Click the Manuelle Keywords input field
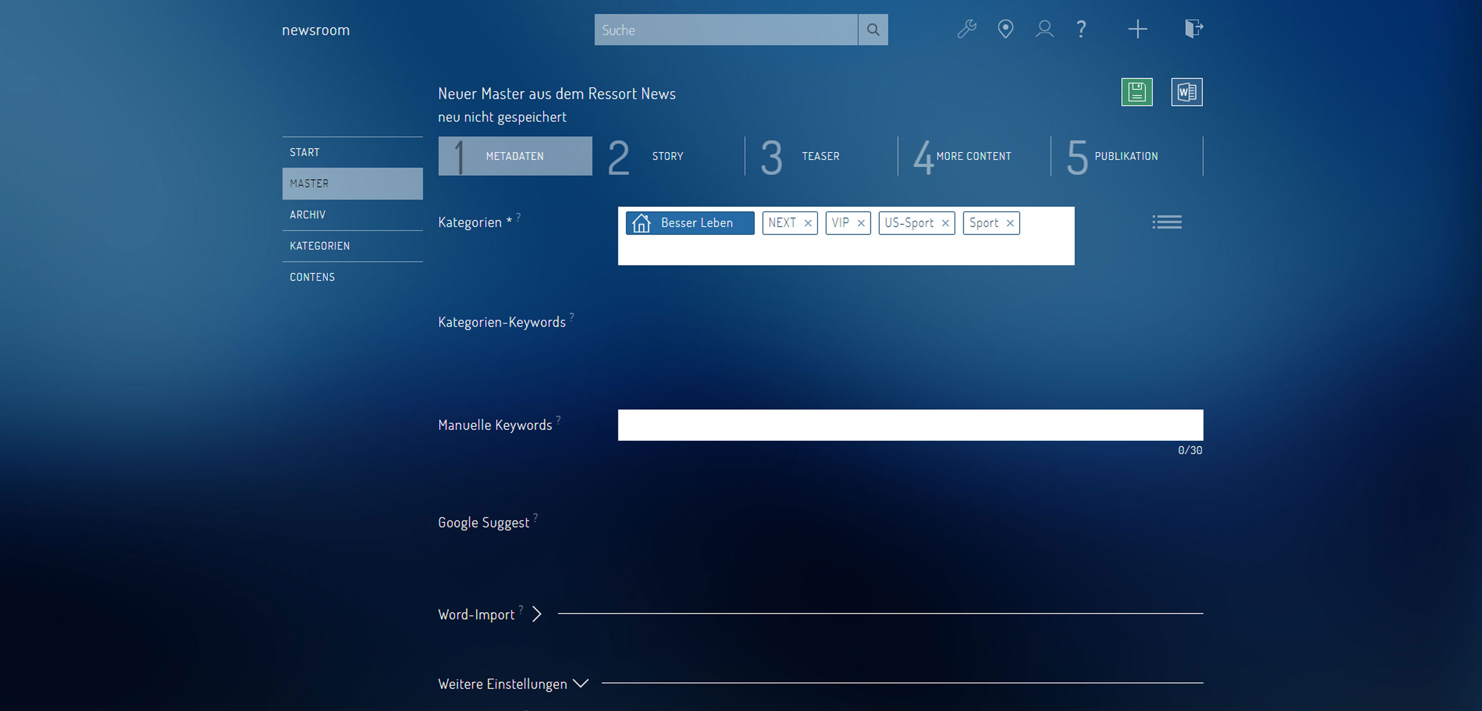The height and width of the screenshot is (711, 1482). (910, 424)
